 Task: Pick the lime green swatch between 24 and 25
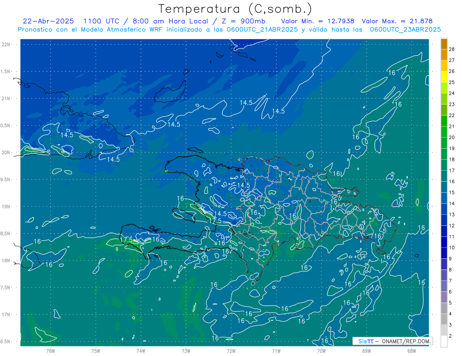tap(444, 88)
